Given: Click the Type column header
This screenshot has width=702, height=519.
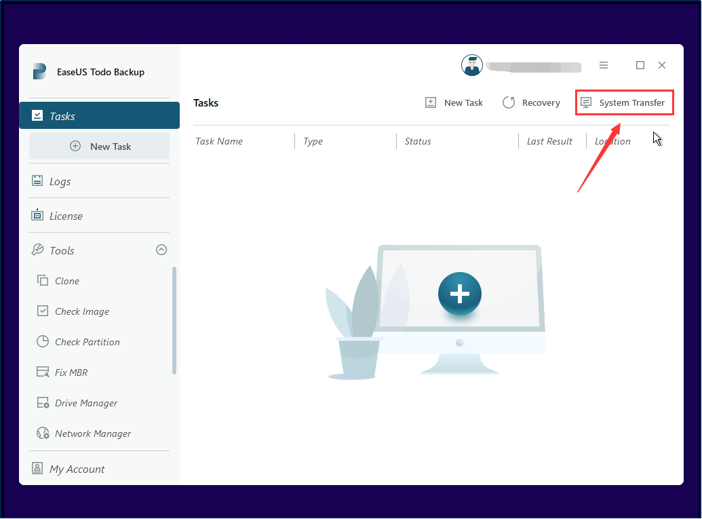Looking at the screenshot, I should click(313, 141).
